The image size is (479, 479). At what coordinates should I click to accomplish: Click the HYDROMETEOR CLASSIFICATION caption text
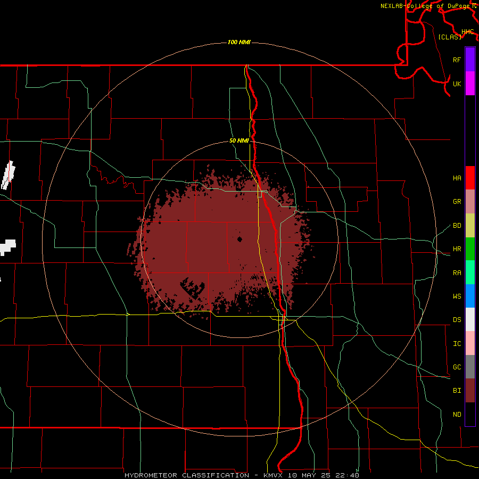coord(187,475)
